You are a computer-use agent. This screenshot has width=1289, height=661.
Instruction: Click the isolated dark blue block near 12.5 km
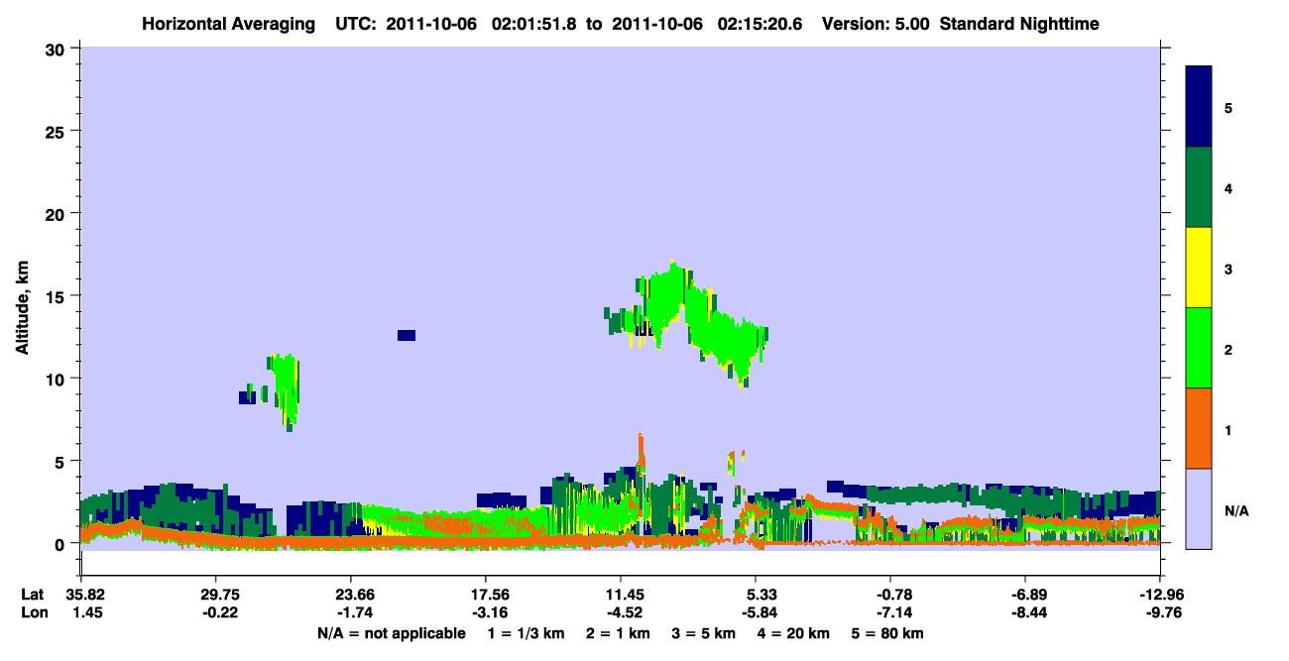click(x=407, y=335)
